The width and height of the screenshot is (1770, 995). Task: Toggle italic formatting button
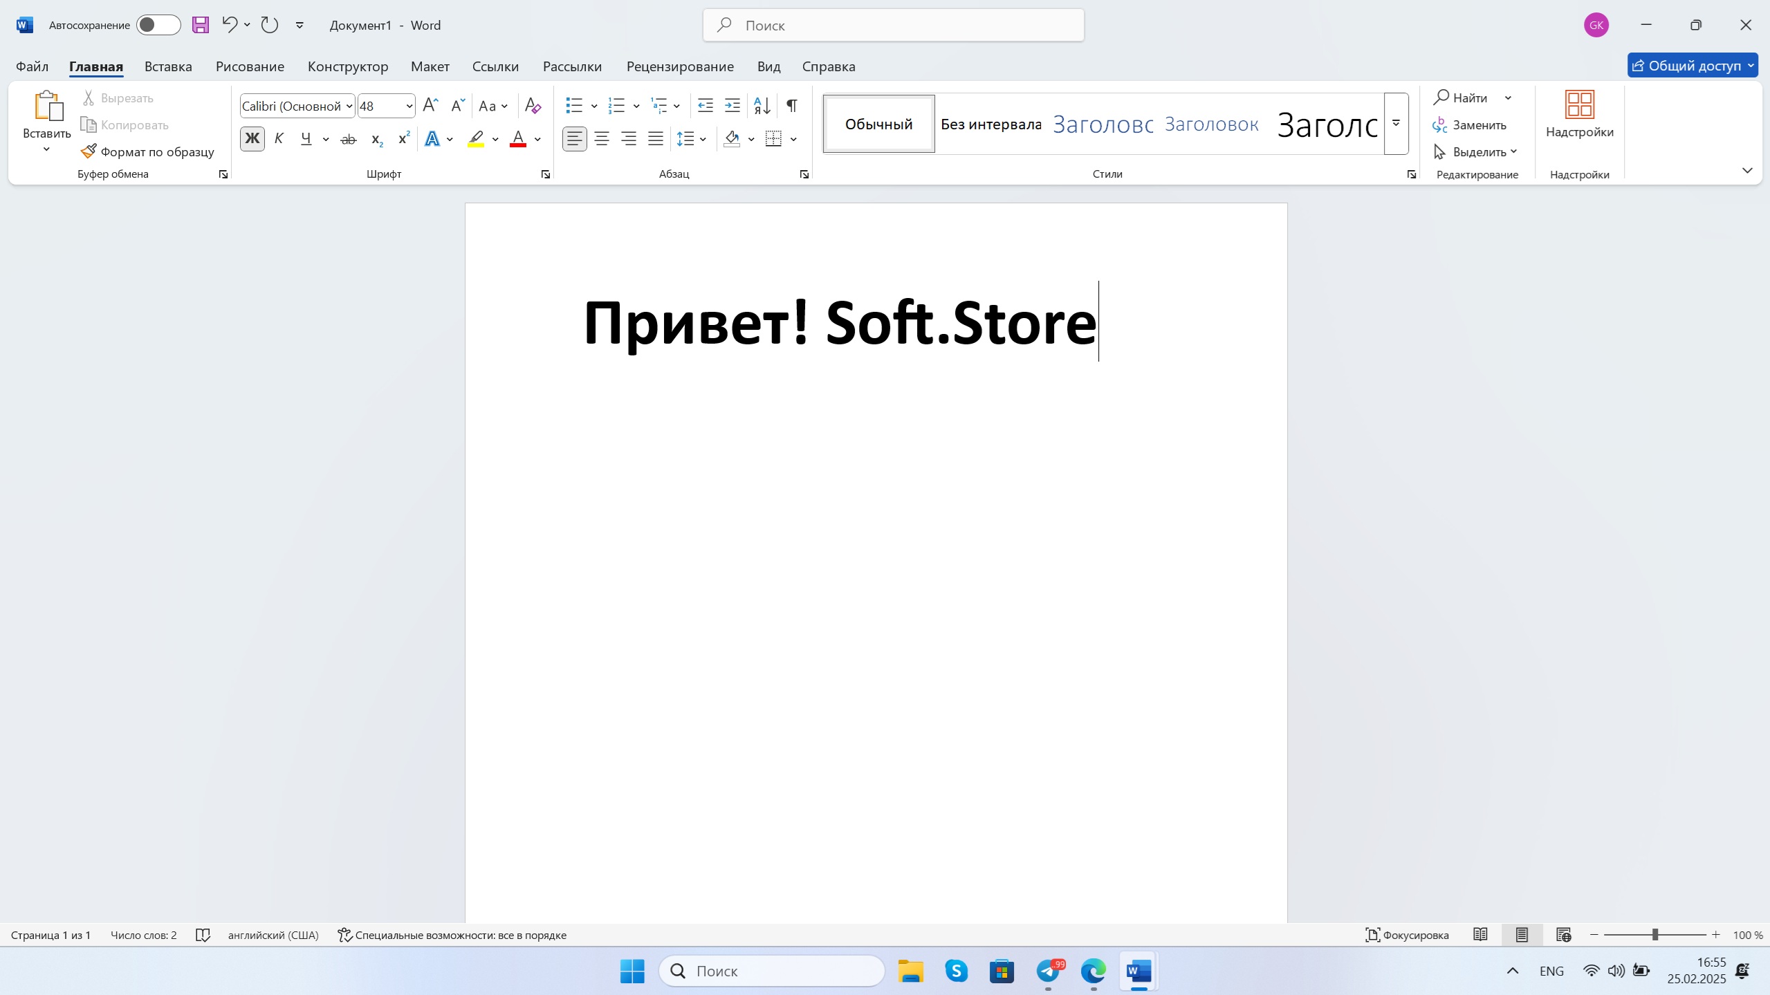279,139
